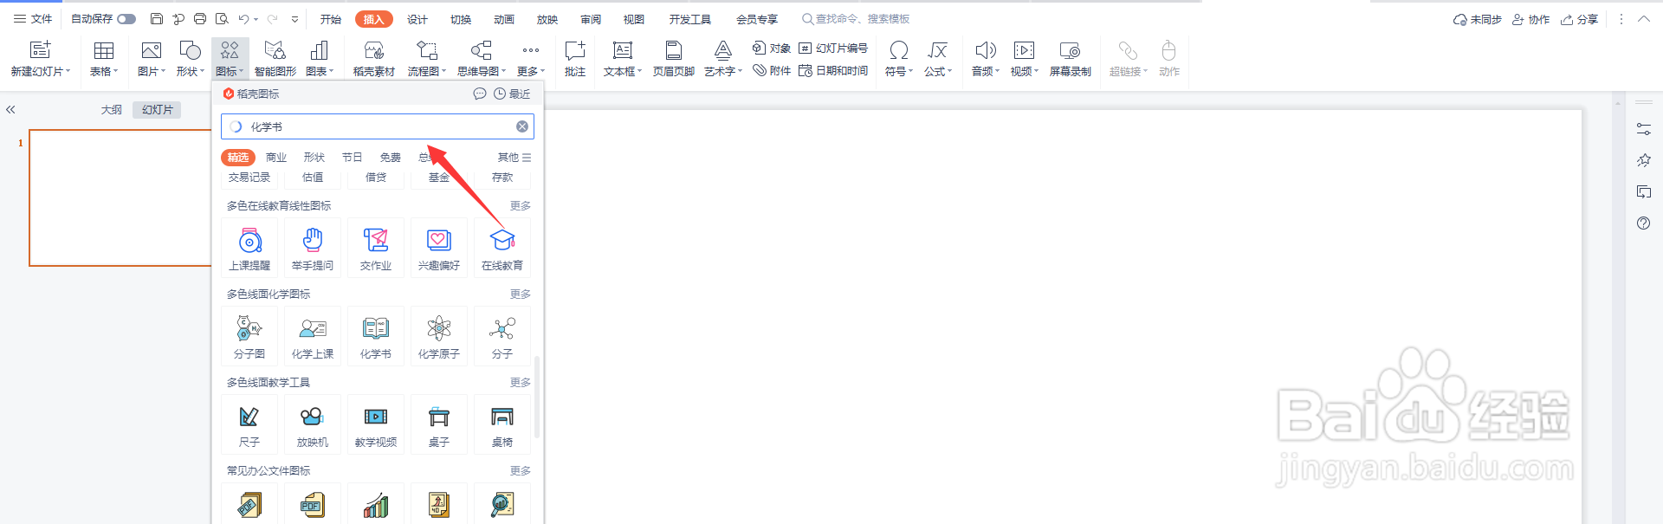
Task: Click the icon search box containing 化学书
Action: (x=378, y=126)
